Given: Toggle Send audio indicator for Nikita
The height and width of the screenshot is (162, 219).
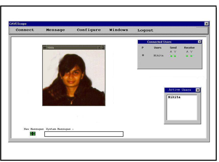Looking at the screenshot, I should [171, 56].
